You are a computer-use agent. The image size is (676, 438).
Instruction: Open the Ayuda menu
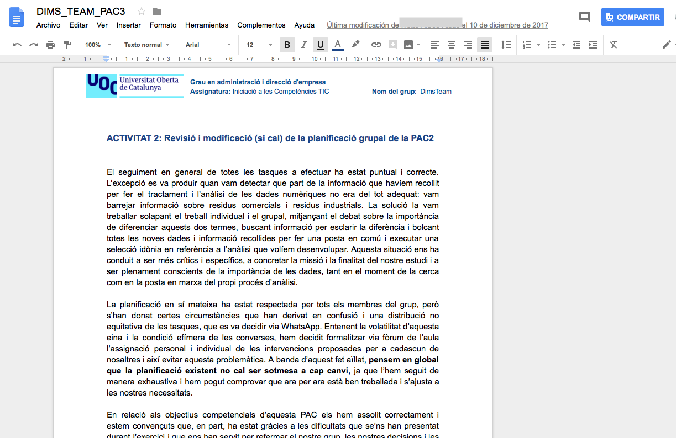pyautogui.click(x=305, y=25)
